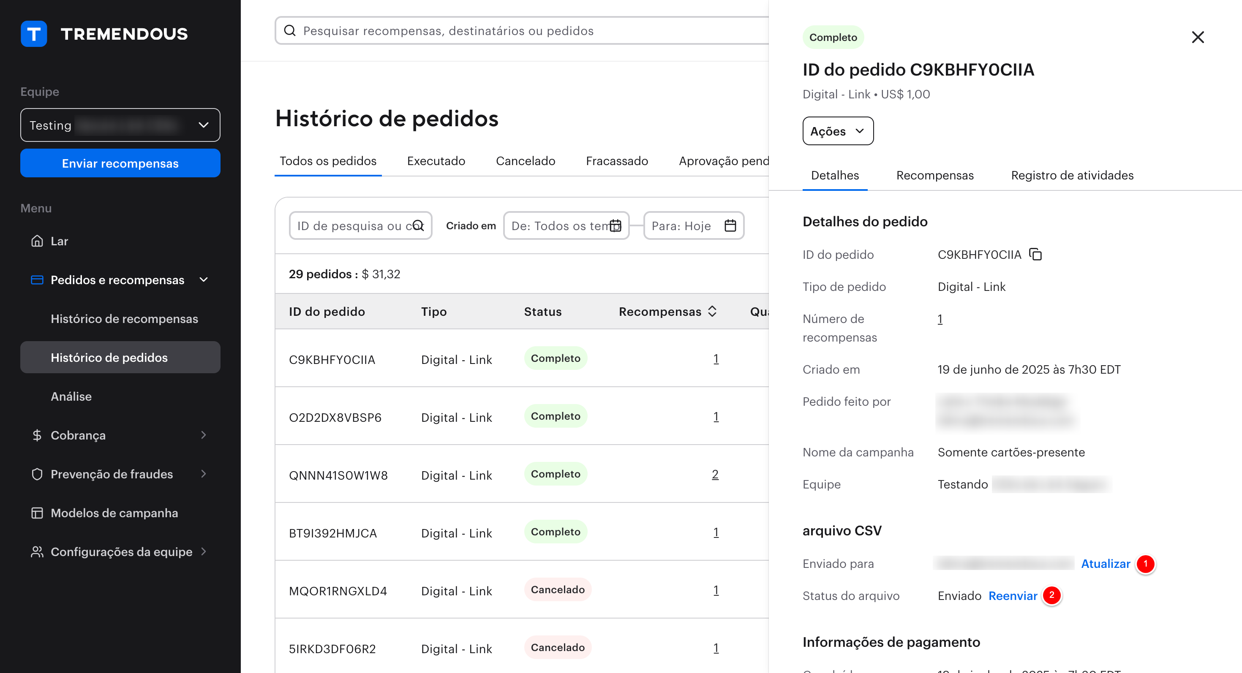Open the Ações dropdown menu

[837, 131]
